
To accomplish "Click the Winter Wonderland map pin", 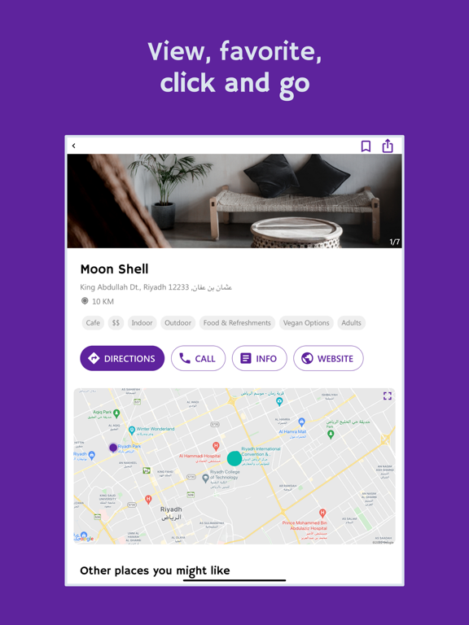I will point(132,430).
